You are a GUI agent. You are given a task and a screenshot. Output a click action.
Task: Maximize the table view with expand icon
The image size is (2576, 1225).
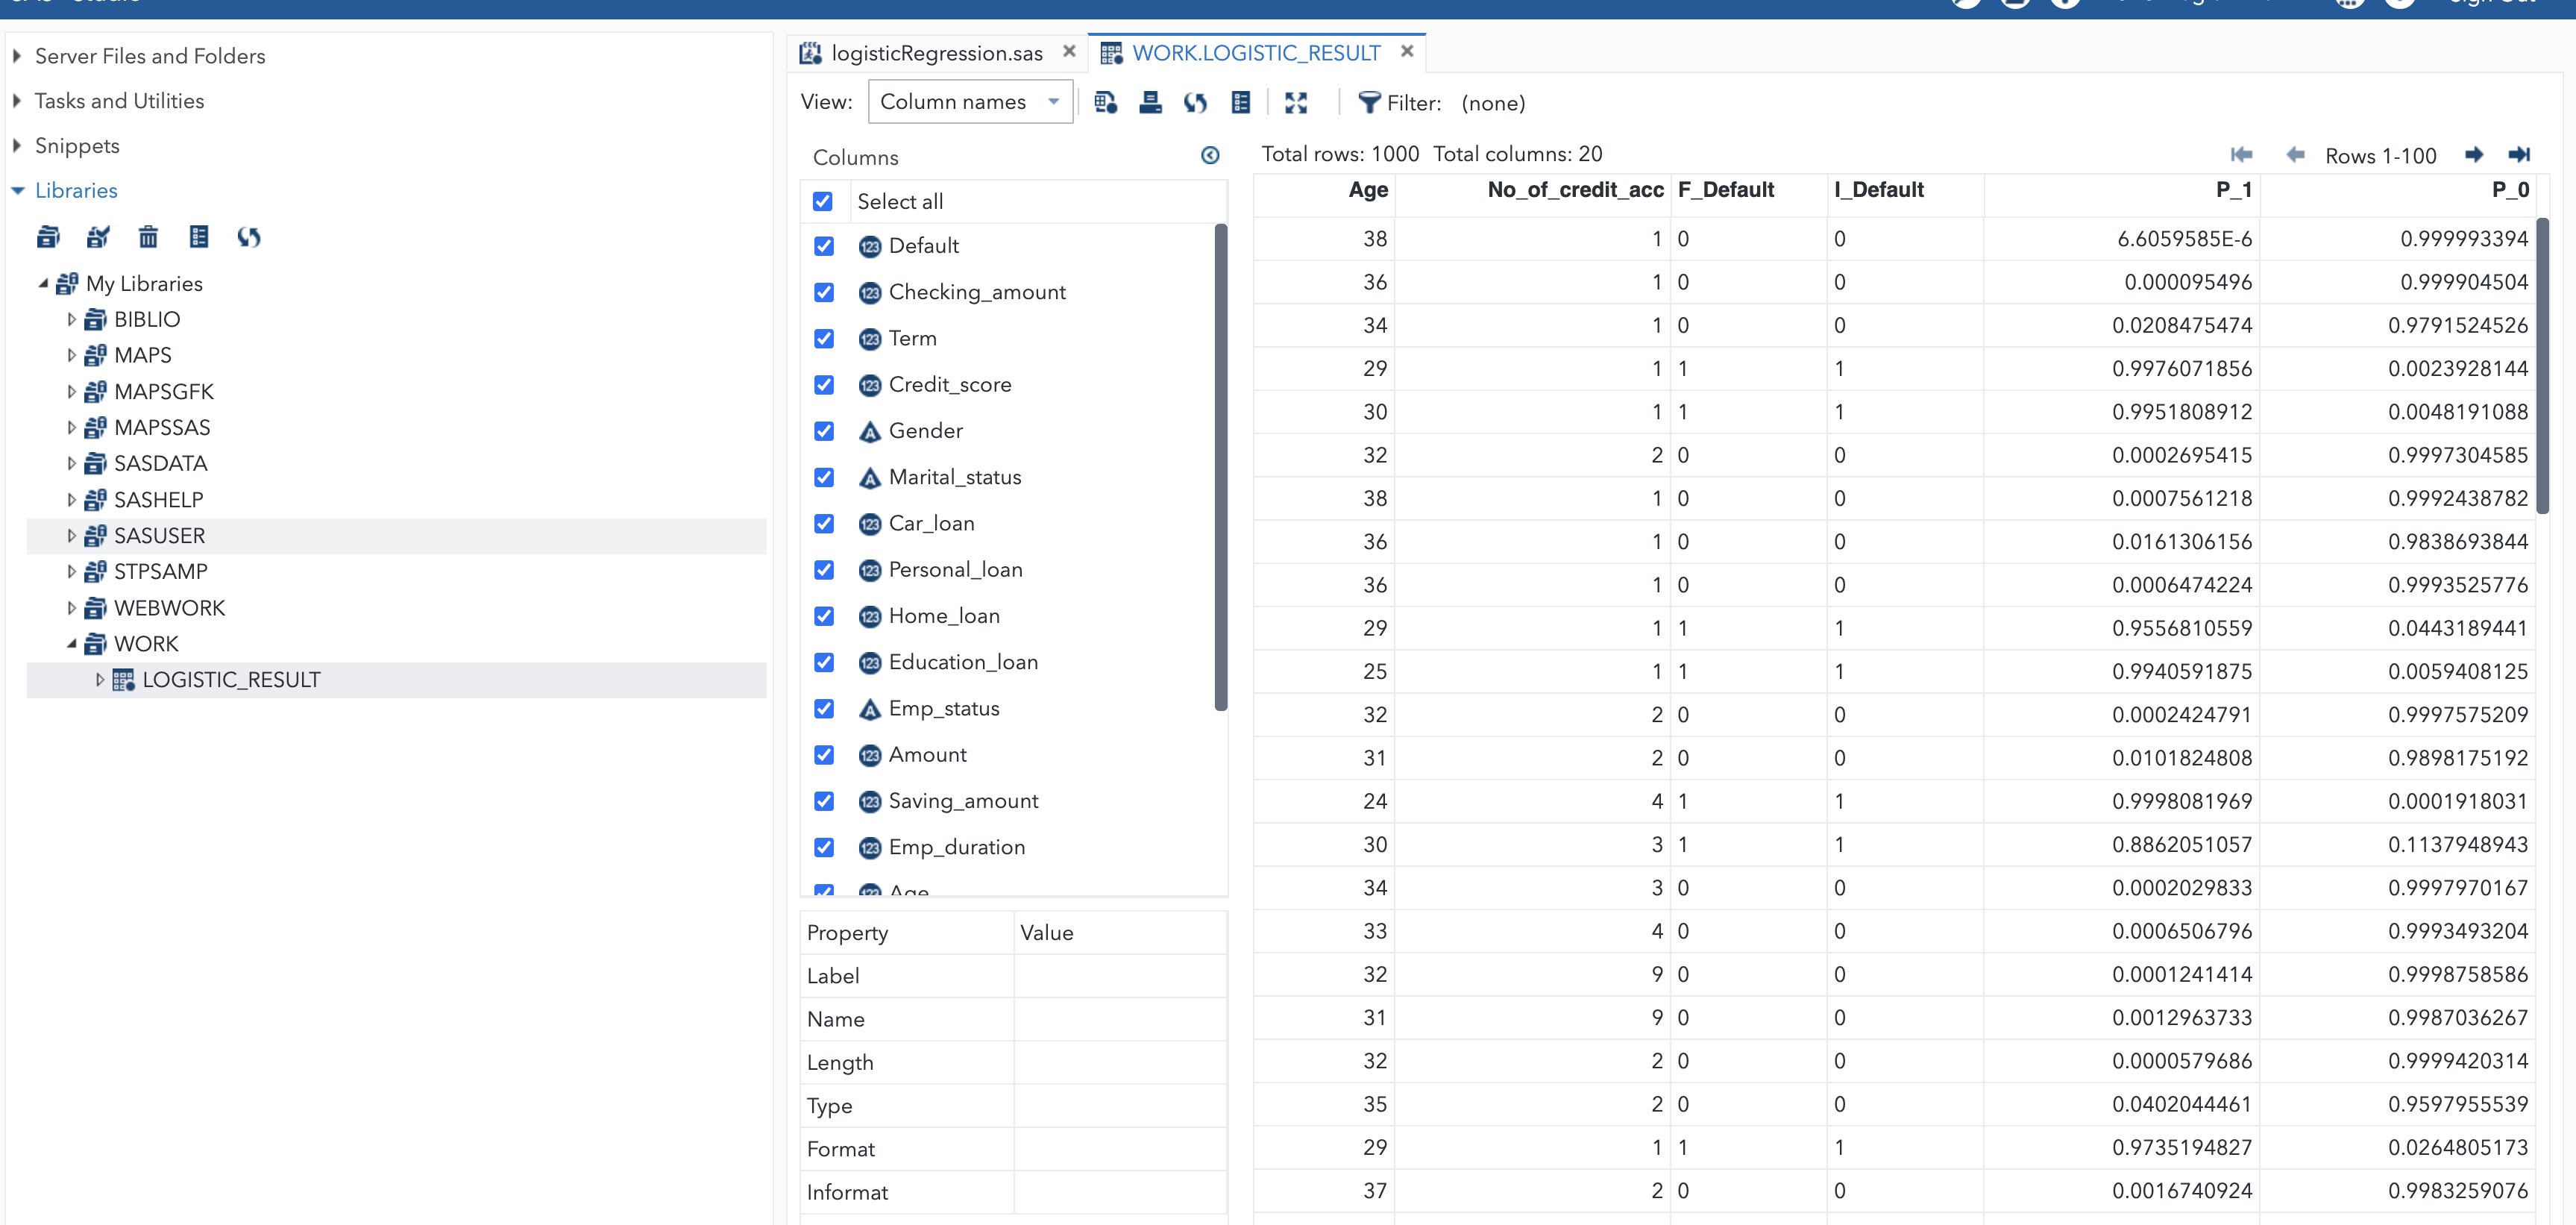tap(1296, 102)
